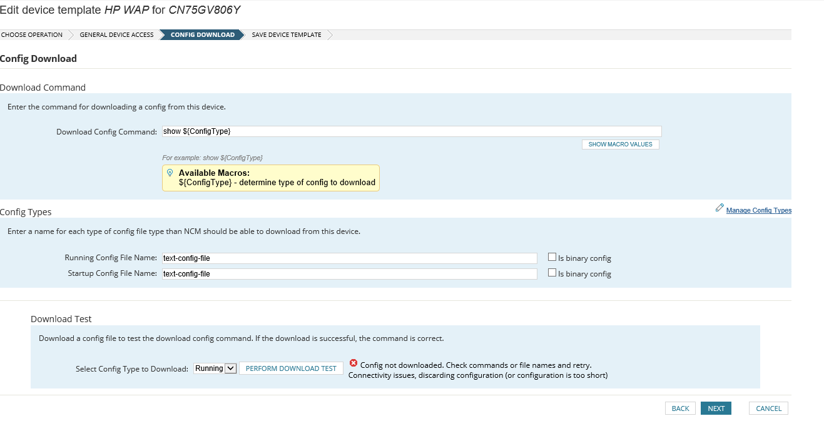Click the red error icon next to download result
Image resolution: width=824 pixels, height=421 pixels.
[x=354, y=363]
